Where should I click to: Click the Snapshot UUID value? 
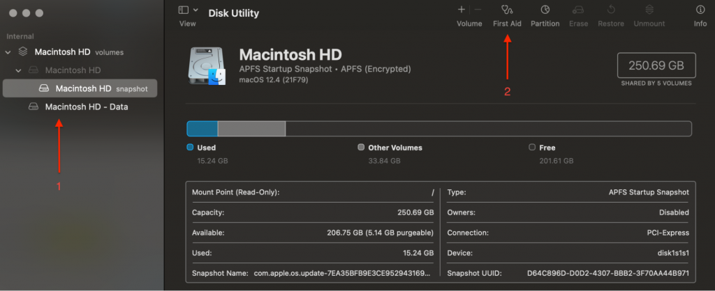[x=608, y=274]
